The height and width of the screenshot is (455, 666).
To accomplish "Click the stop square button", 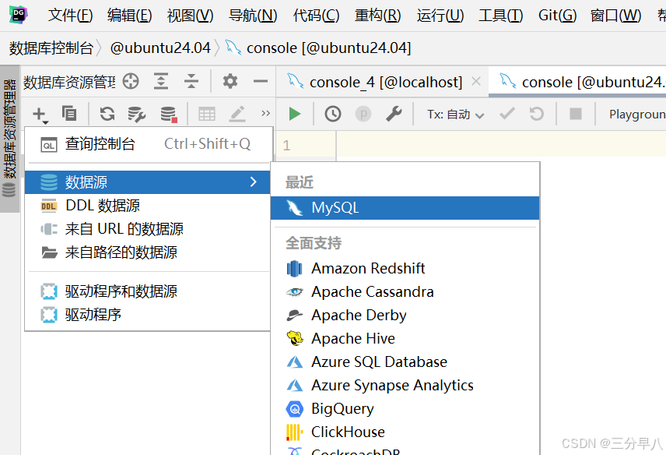I will [576, 114].
